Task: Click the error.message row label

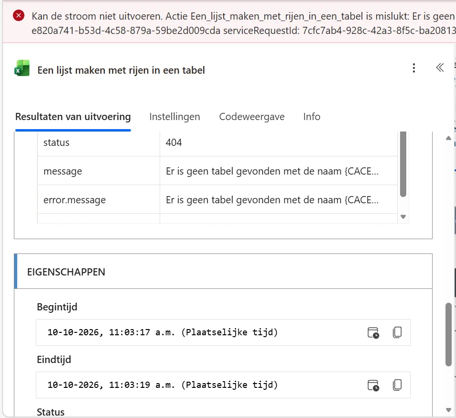Action: click(x=75, y=200)
